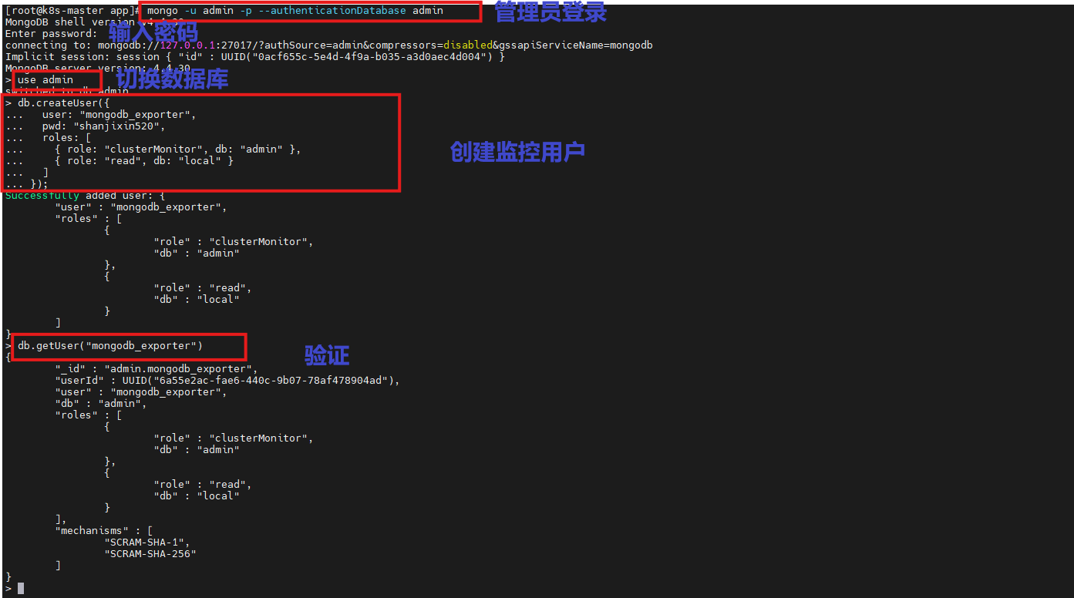1074x598 pixels.
Task: Click the Implicit session UUID line
Action: (x=254, y=57)
